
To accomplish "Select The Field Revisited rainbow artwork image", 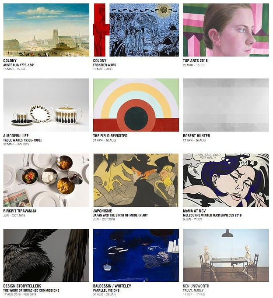I will (136, 105).
